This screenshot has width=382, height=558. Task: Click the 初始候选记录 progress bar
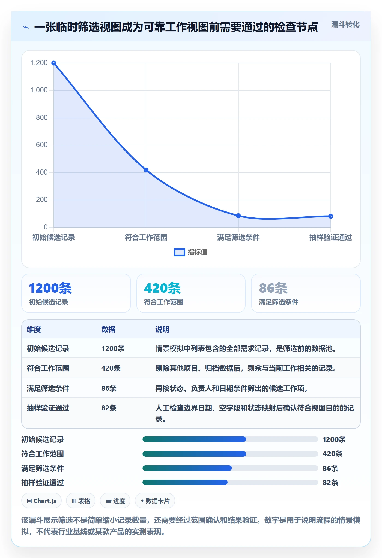[230, 439]
